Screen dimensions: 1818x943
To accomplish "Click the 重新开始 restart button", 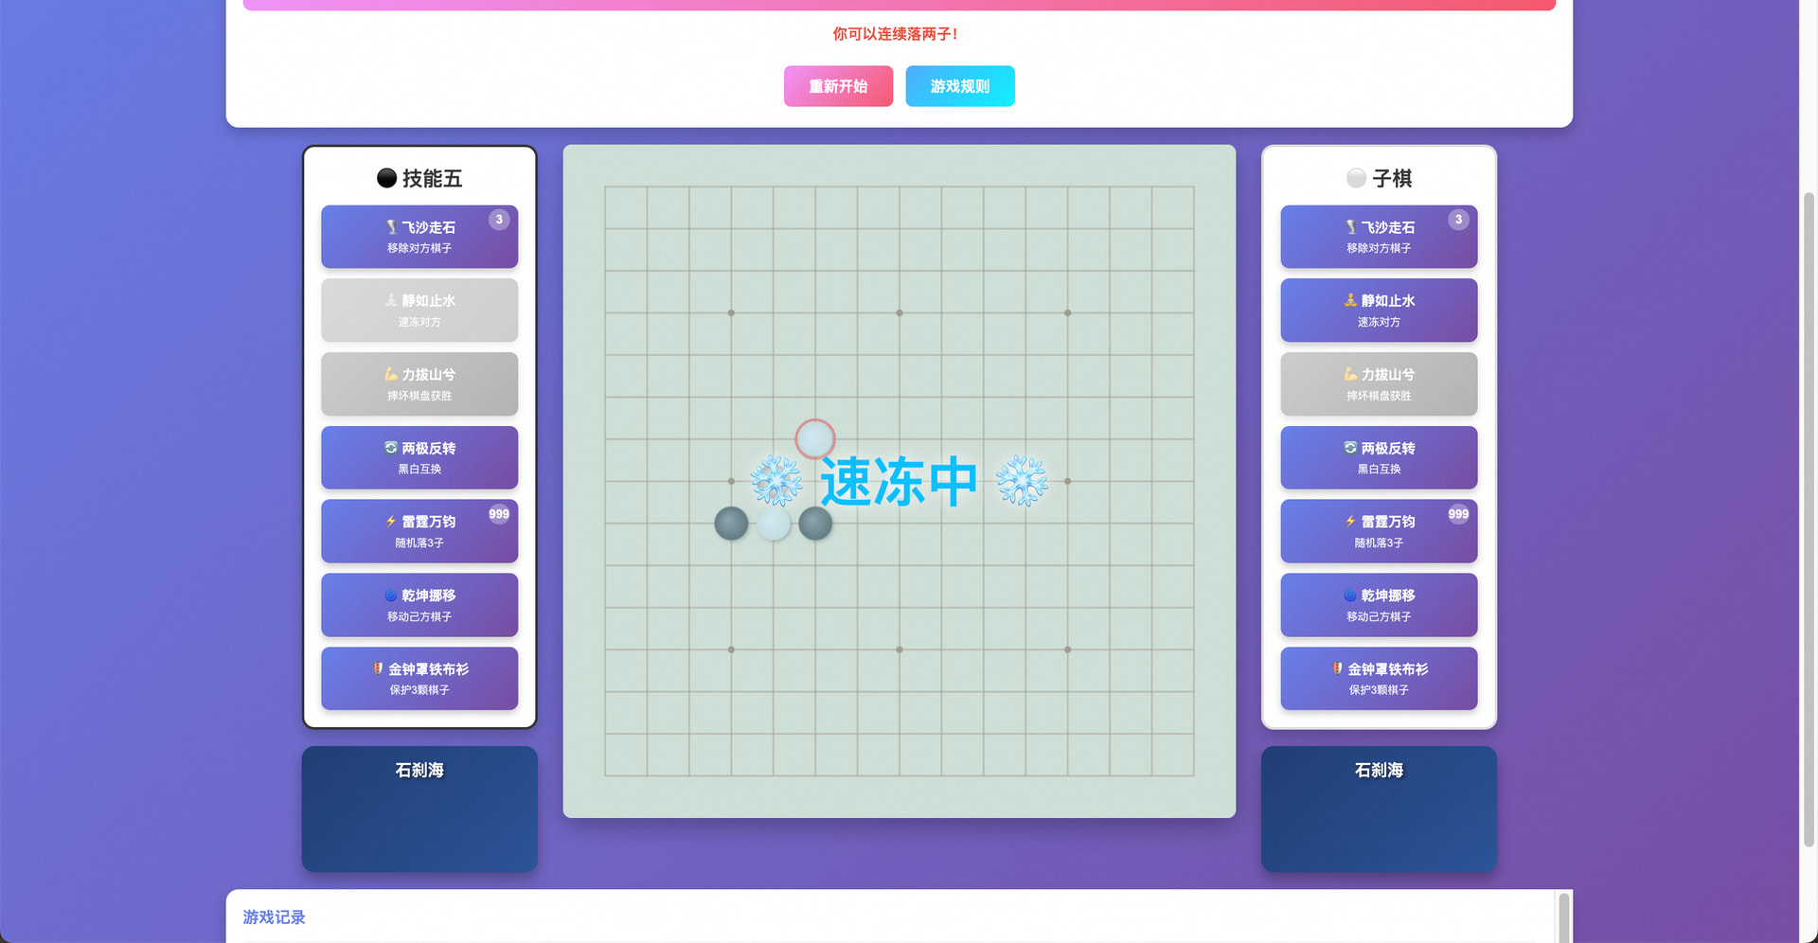I will coord(838,86).
